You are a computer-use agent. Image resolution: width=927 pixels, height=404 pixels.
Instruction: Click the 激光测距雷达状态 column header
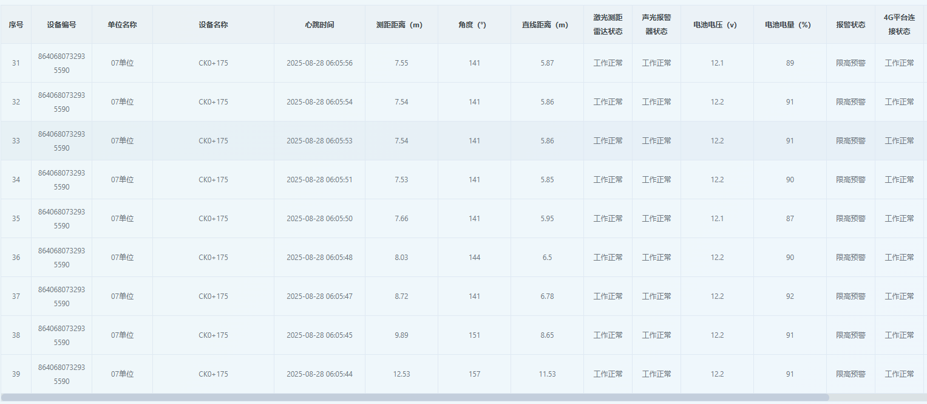tap(608, 25)
